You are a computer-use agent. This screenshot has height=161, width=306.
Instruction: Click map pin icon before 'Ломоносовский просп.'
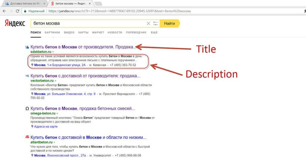coord(32,155)
